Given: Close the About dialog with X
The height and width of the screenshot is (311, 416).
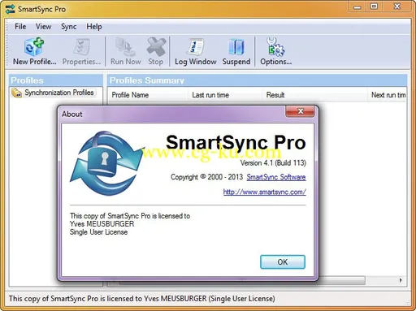Looking at the screenshot, I should pos(300,111).
